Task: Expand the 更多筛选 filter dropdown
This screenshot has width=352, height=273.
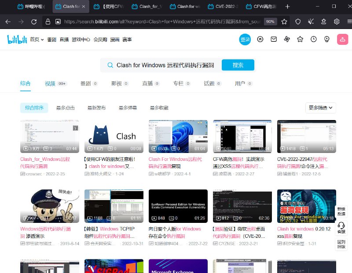Action: point(321,108)
